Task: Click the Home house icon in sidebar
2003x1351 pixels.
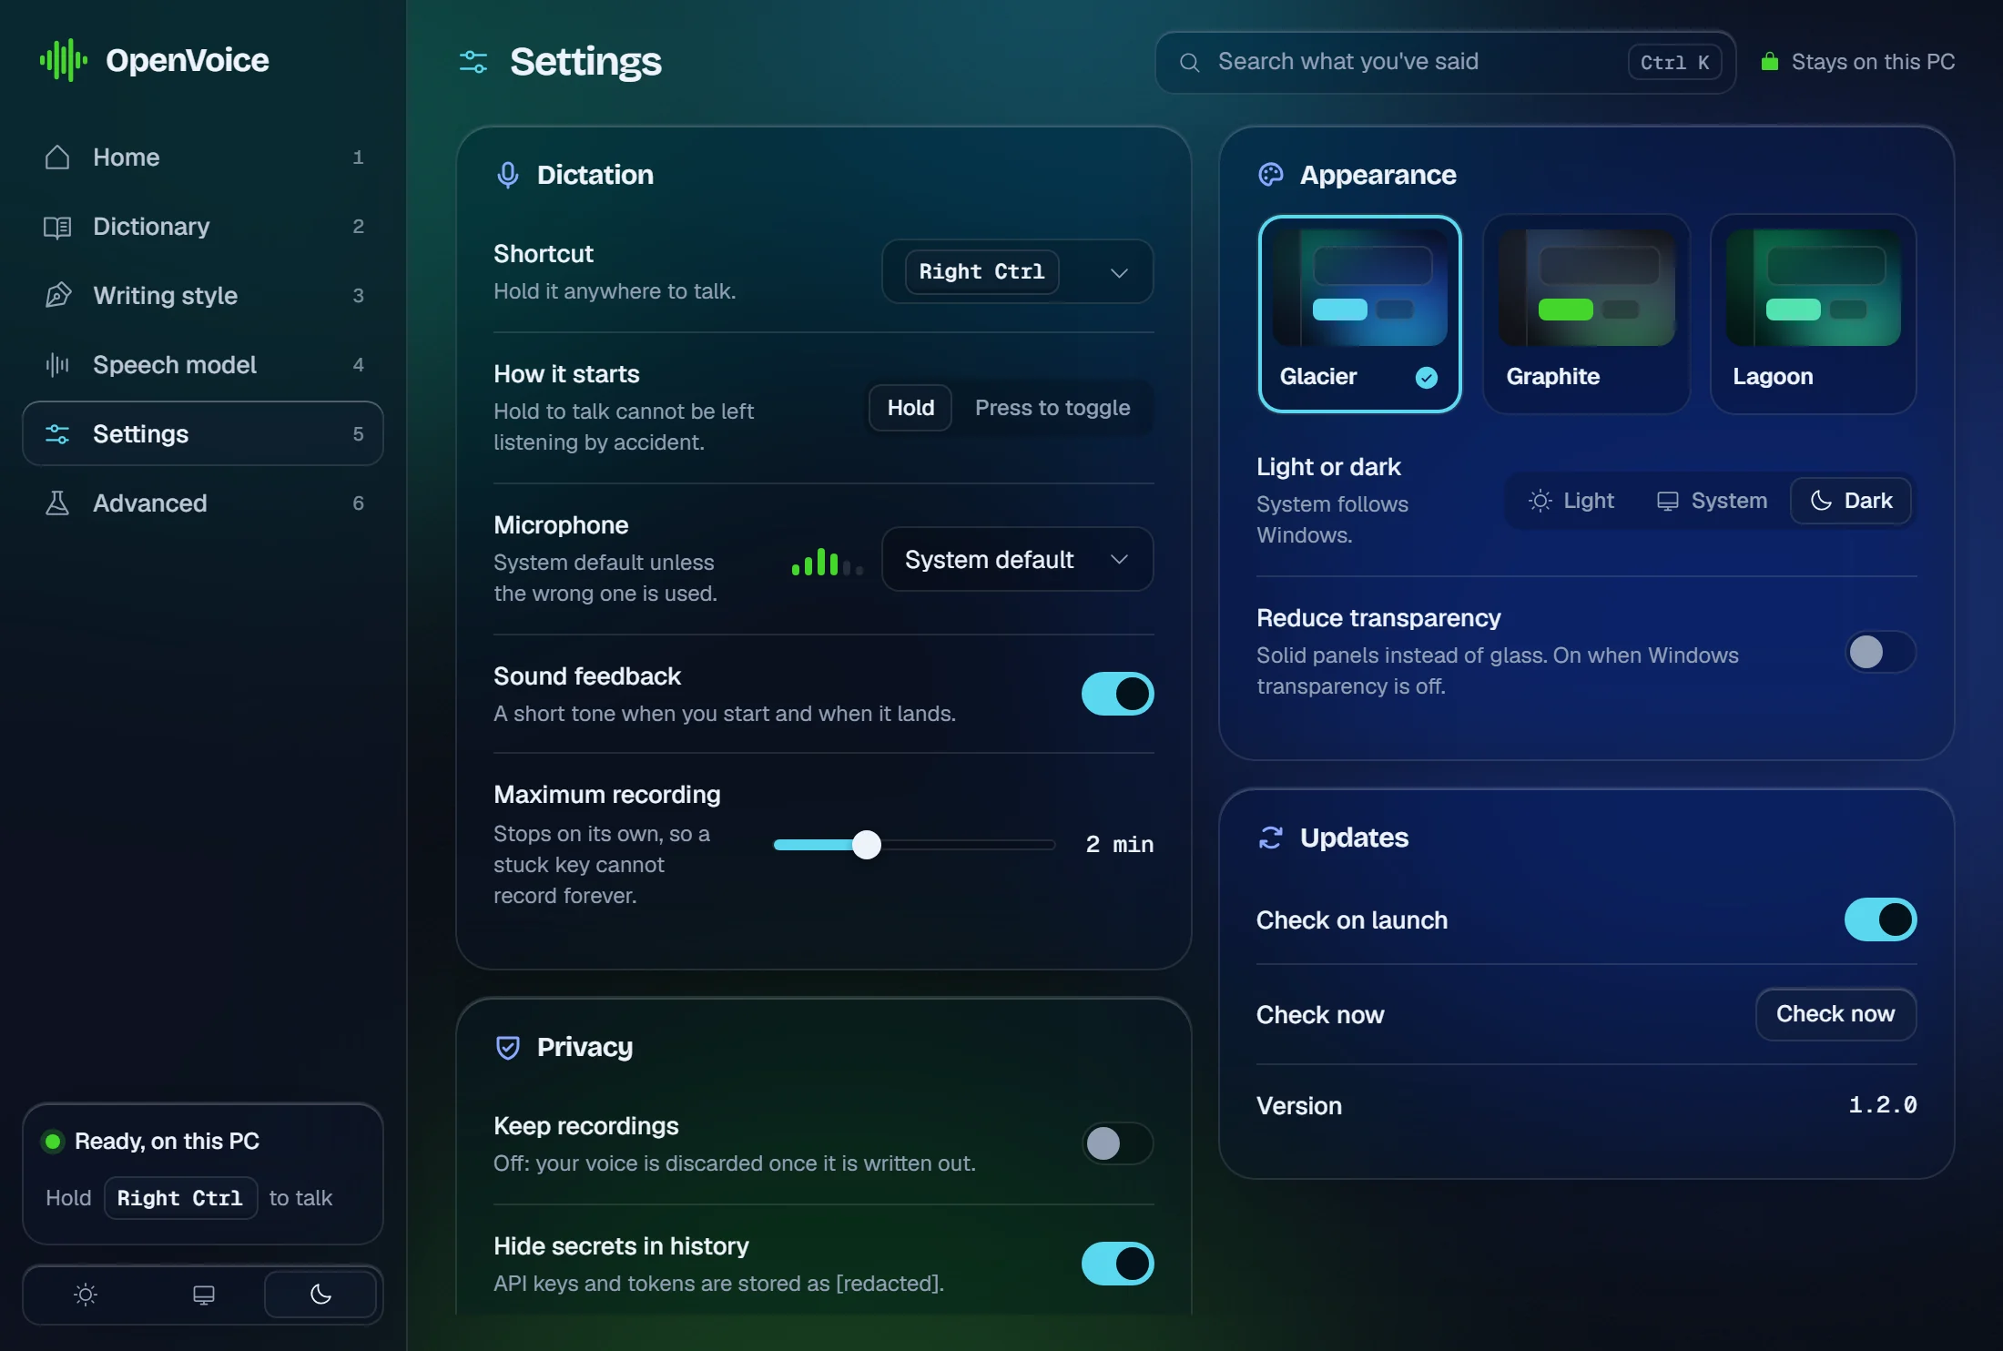Action: click(57, 157)
